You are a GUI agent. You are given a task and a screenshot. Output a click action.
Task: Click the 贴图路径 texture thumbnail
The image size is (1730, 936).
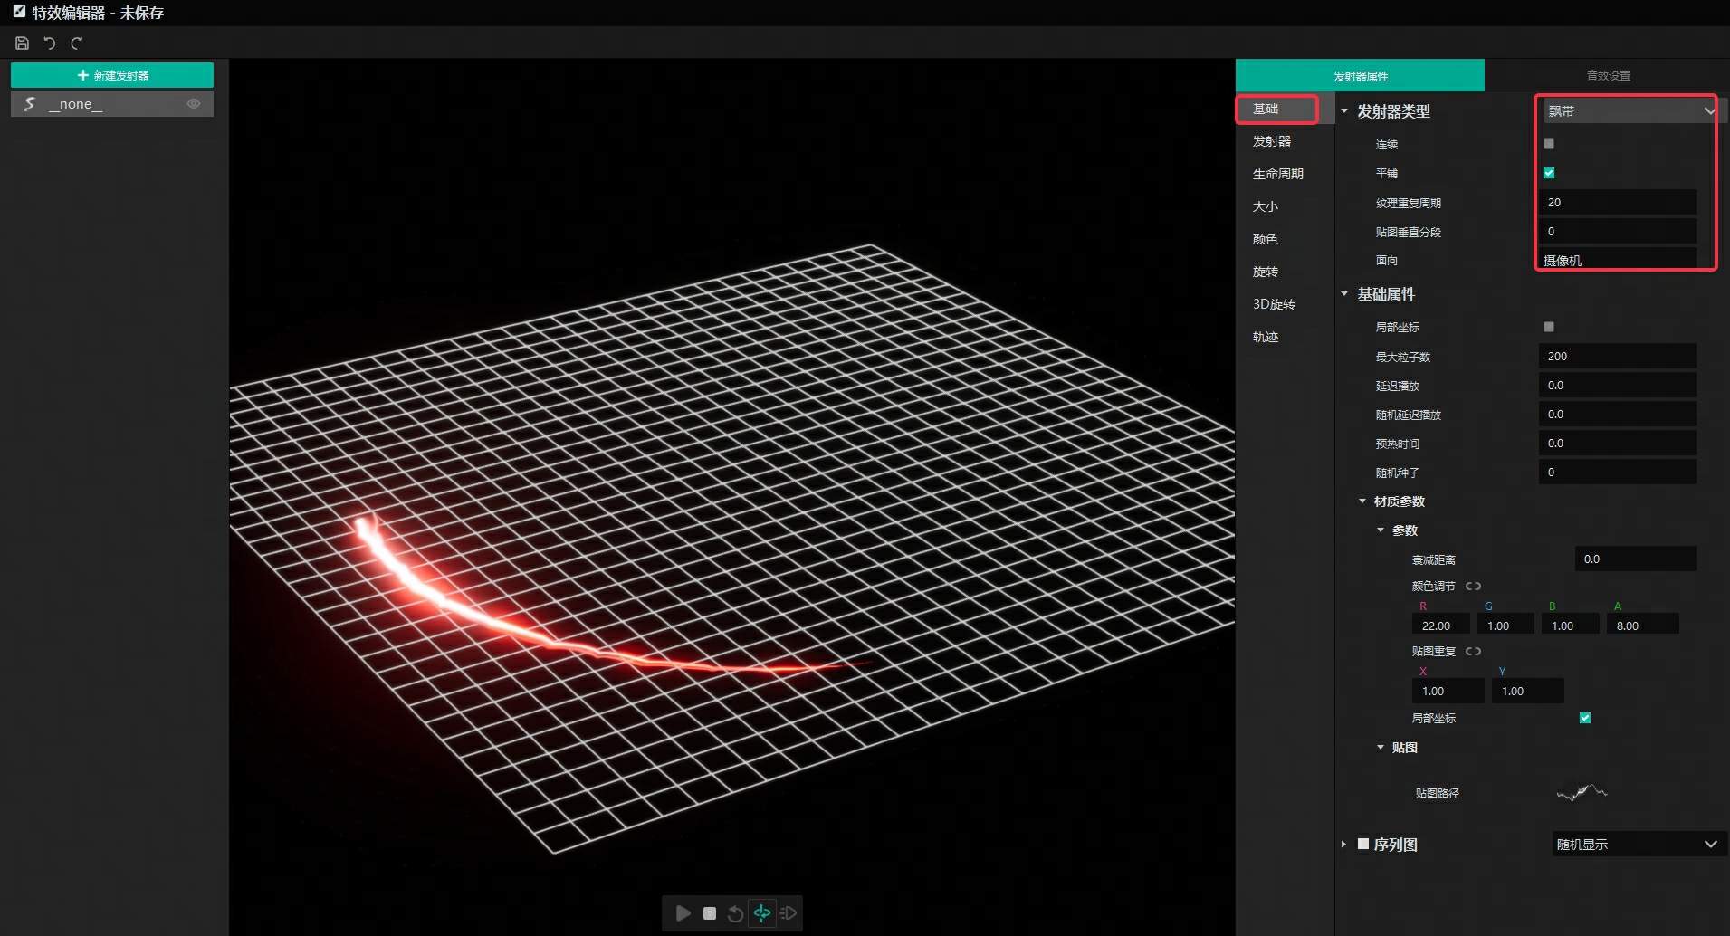click(x=1582, y=793)
